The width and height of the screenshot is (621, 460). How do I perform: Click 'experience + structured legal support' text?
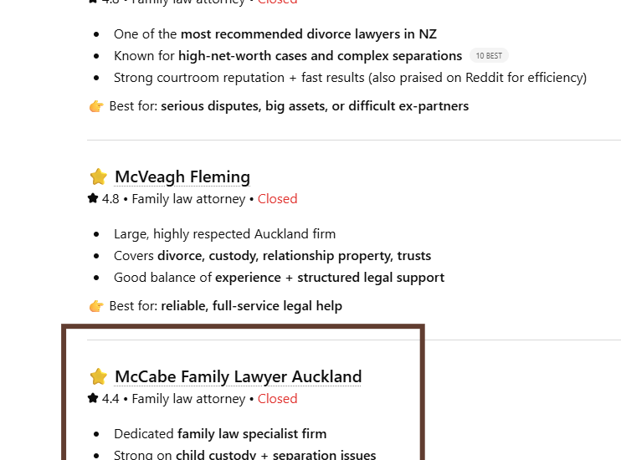(x=329, y=278)
